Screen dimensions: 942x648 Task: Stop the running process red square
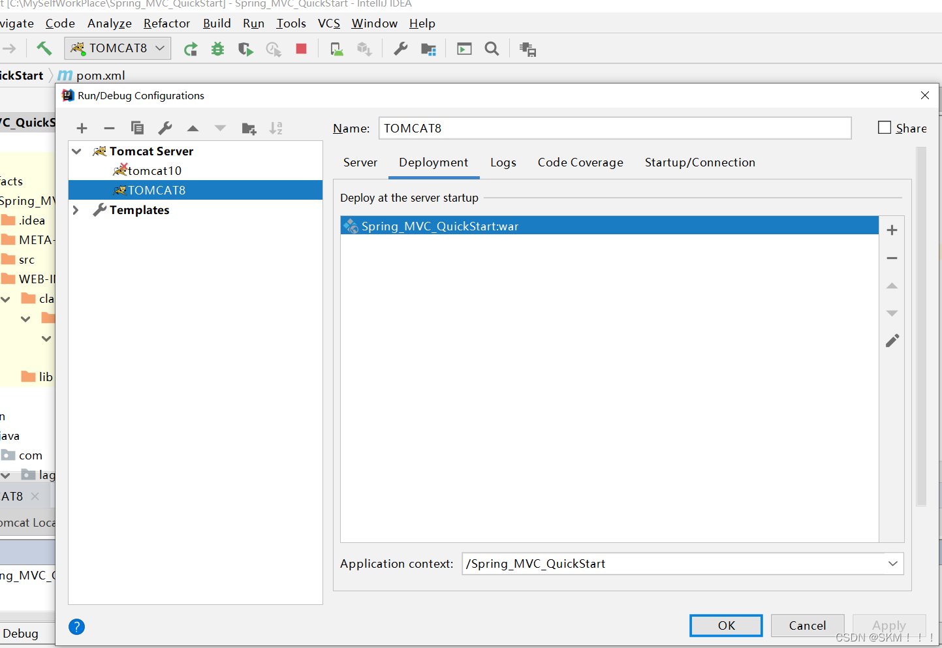301,49
